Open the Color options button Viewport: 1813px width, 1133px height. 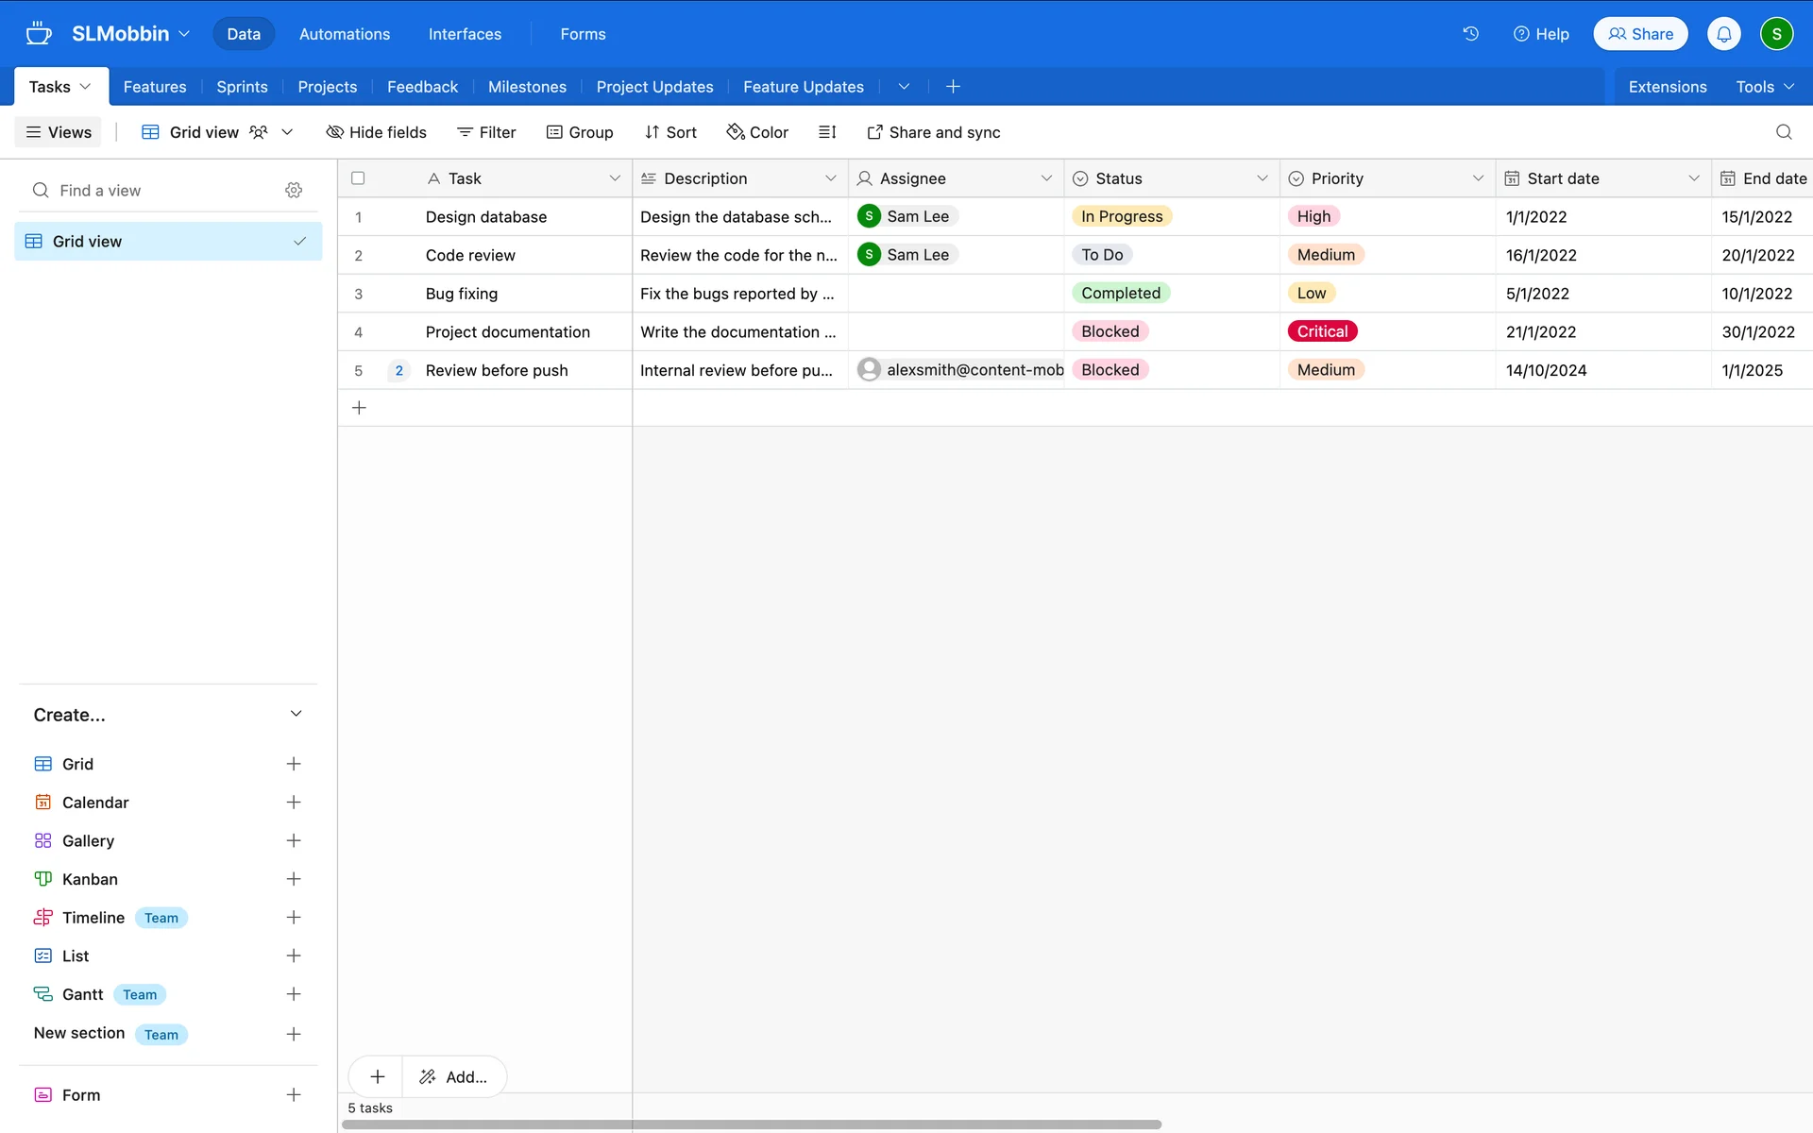(757, 132)
